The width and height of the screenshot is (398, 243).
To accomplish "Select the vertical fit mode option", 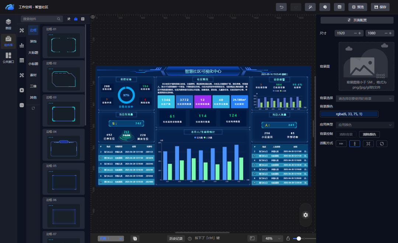I will coord(355,144).
